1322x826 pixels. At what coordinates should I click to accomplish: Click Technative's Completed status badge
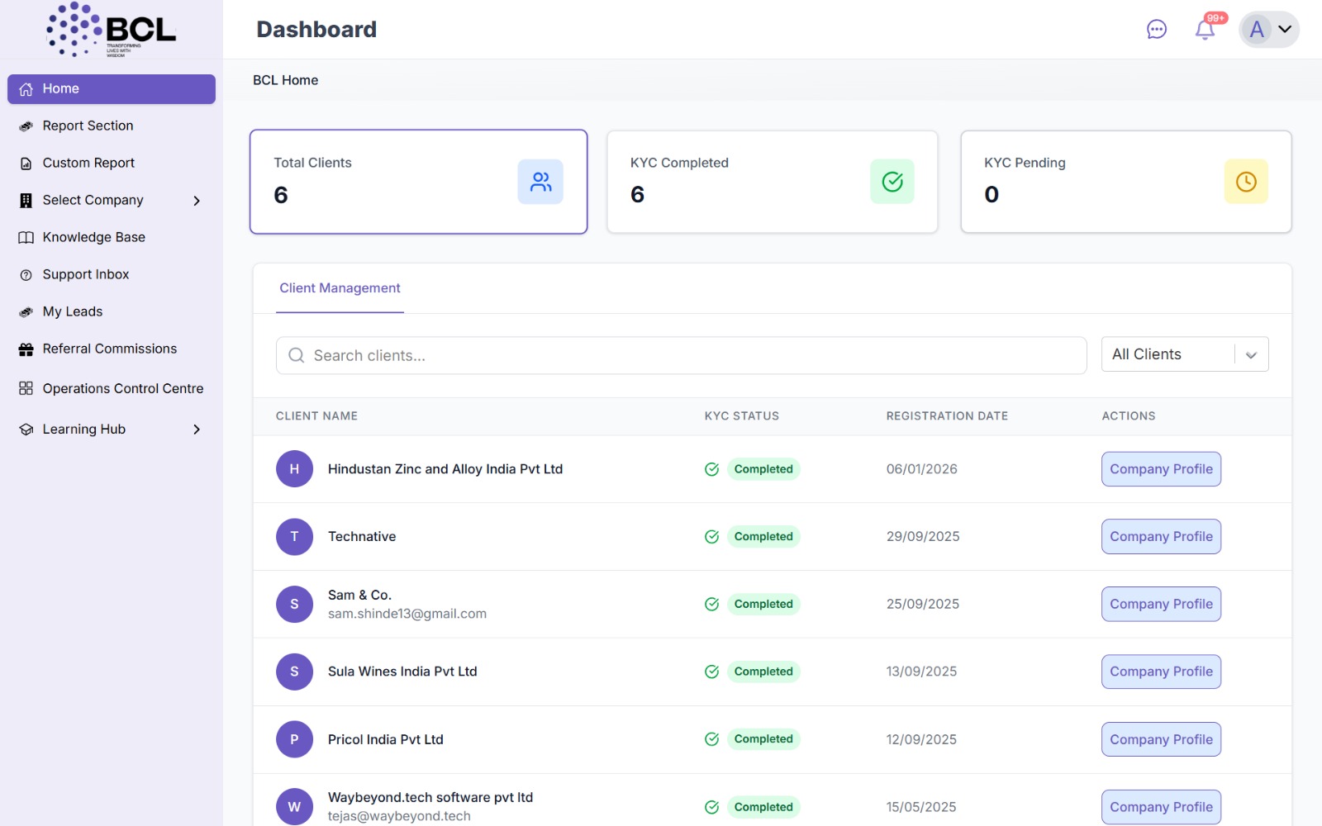(763, 537)
